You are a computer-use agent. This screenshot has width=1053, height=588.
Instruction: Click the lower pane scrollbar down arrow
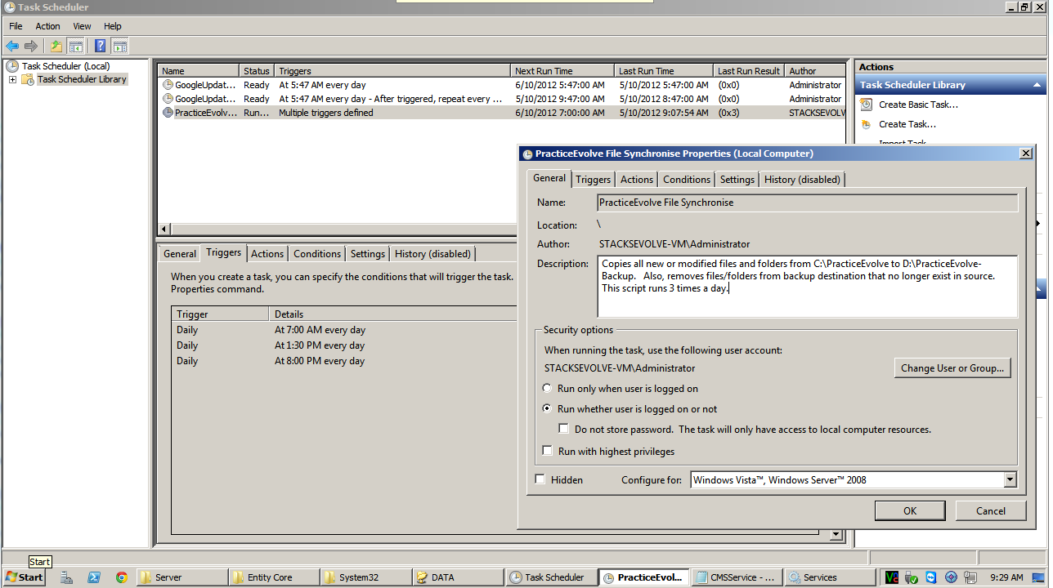click(x=836, y=534)
